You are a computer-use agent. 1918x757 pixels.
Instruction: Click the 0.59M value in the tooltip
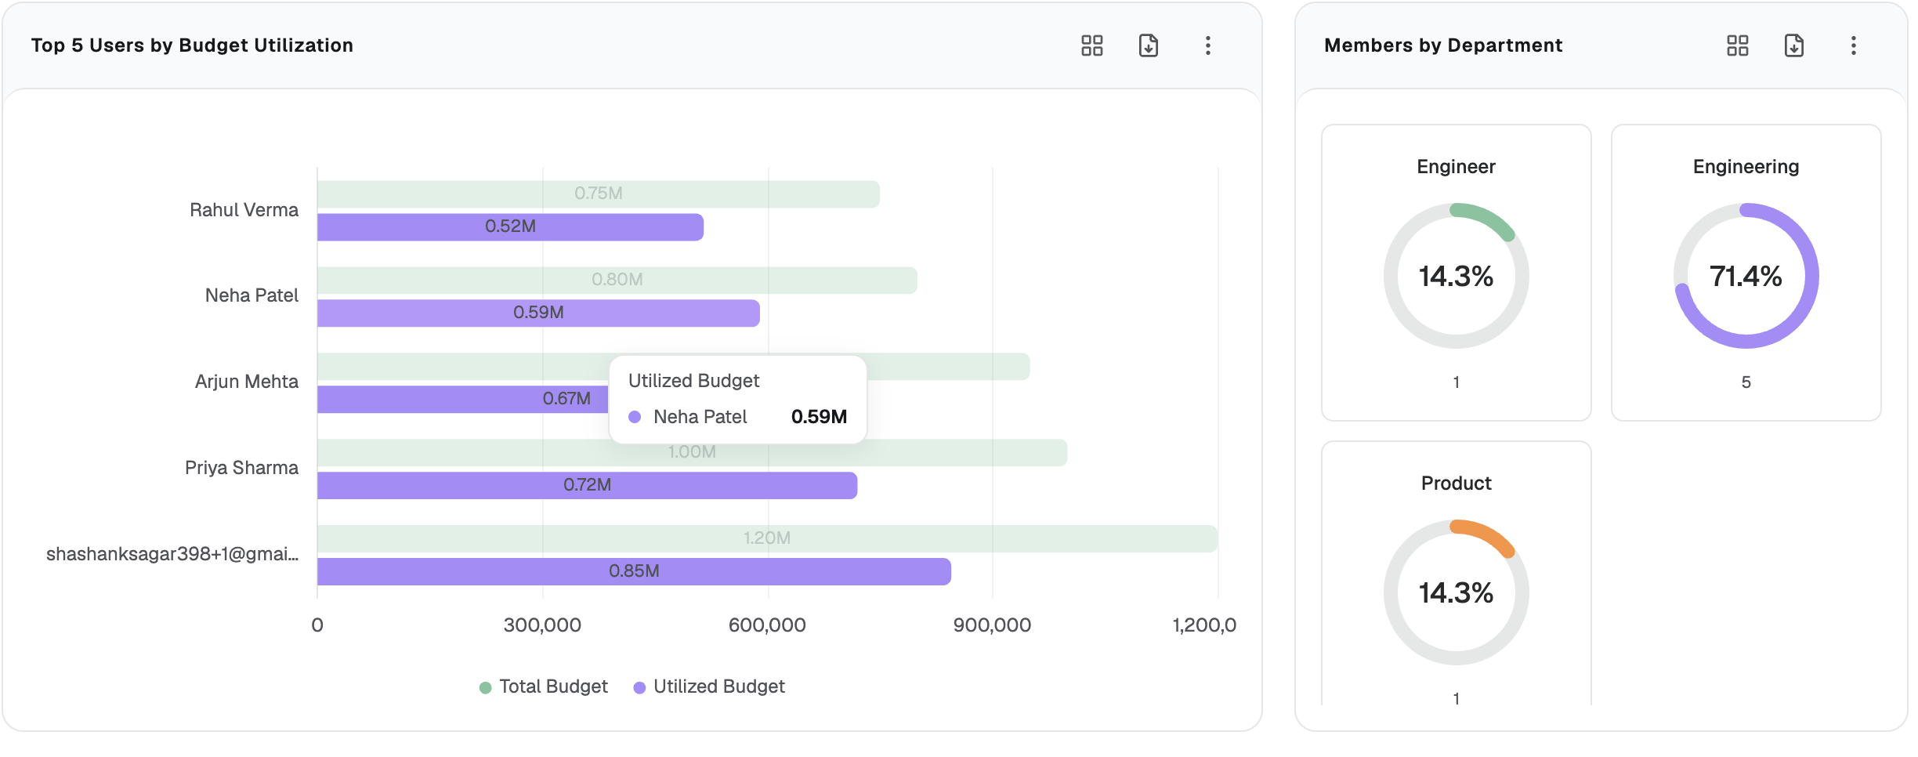819,417
